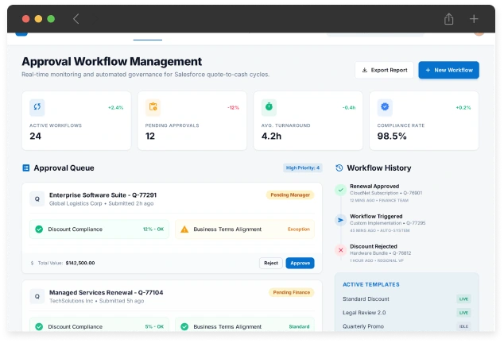Open the Active Workflows card
504x343 pixels.
point(76,121)
